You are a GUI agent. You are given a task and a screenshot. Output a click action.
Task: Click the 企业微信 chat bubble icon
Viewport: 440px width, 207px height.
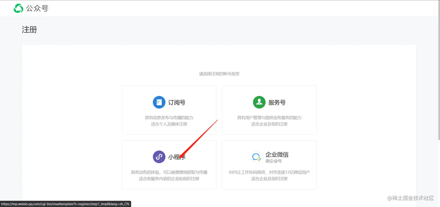click(256, 157)
